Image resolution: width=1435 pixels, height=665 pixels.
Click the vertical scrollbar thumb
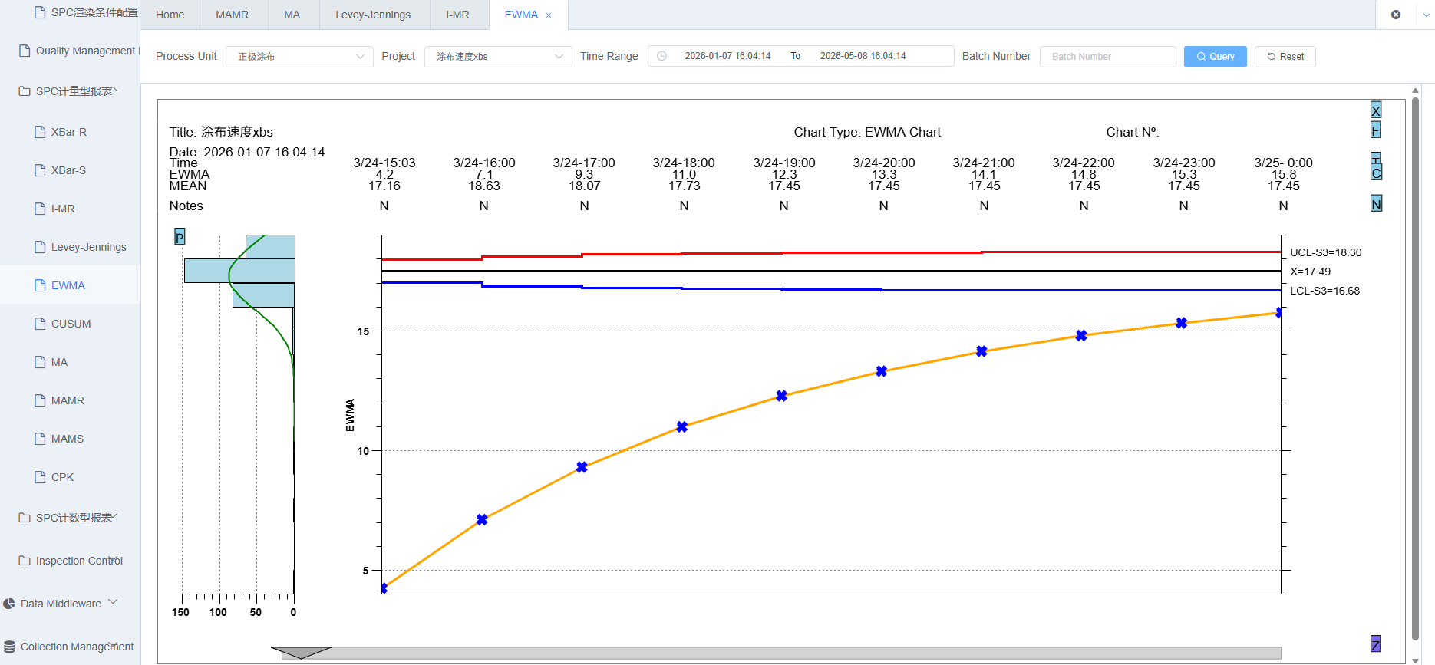coord(1416,368)
